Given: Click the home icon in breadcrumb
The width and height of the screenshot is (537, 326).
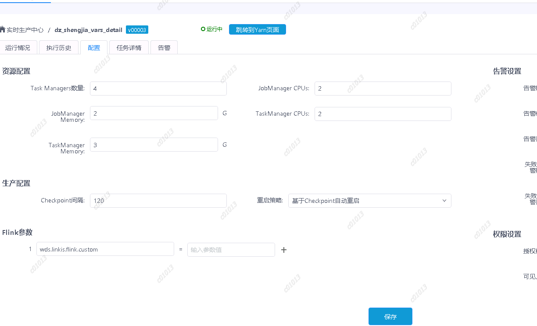Looking at the screenshot, I should tap(3, 30).
